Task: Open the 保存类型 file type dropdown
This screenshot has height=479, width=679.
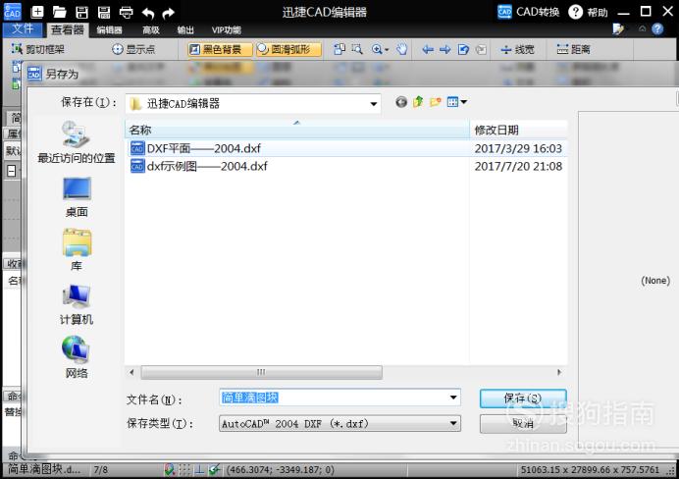Action: point(339,424)
